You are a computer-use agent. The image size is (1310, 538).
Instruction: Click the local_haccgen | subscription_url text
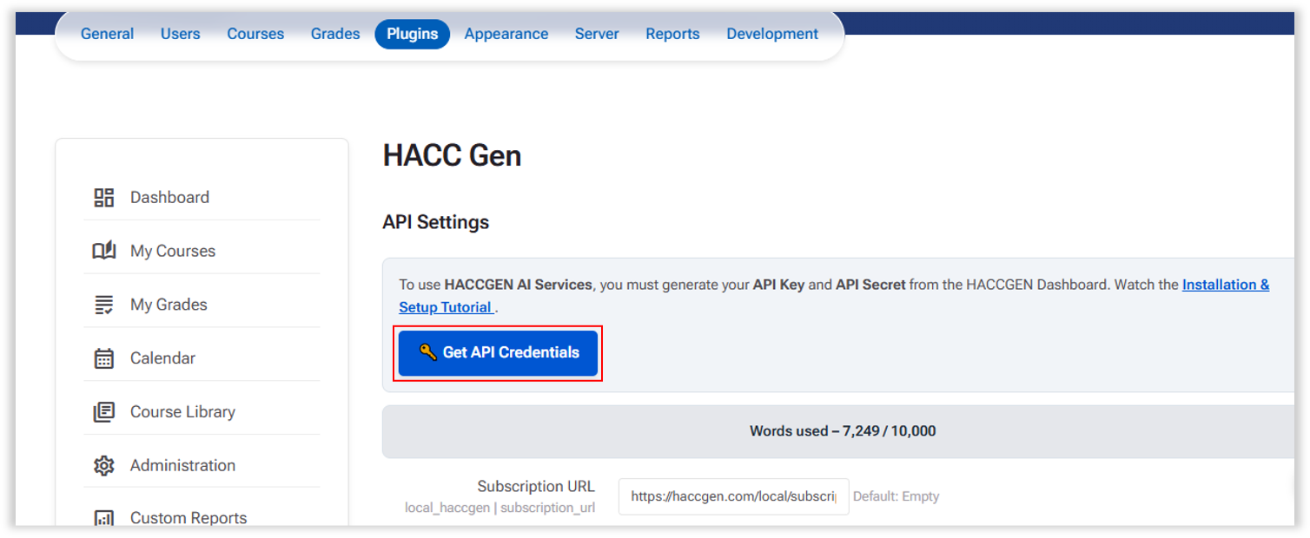(x=500, y=508)
